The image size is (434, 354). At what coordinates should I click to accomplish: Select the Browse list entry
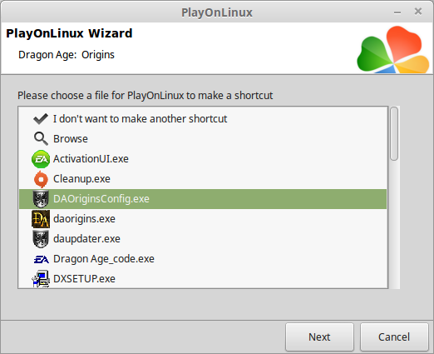[x=203, y=139]
